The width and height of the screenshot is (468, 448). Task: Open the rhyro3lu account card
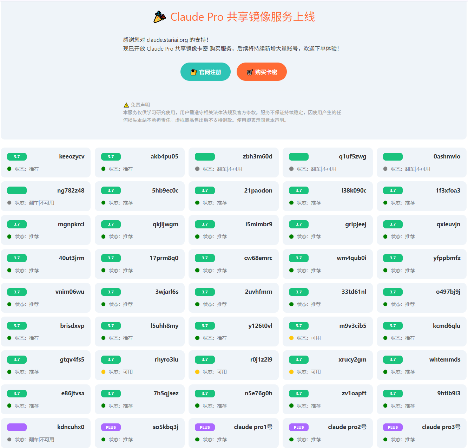click(139, 365)
